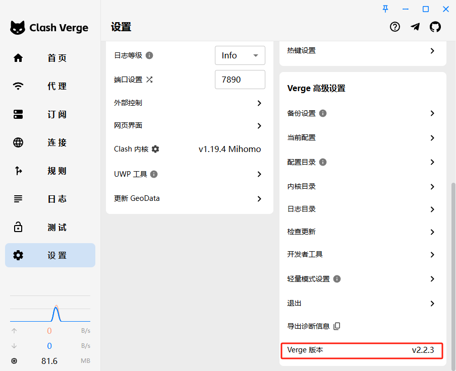Click the 导出诊断信息 label
The width and height of the screenshot is (456, 371).
pos(308,326)
